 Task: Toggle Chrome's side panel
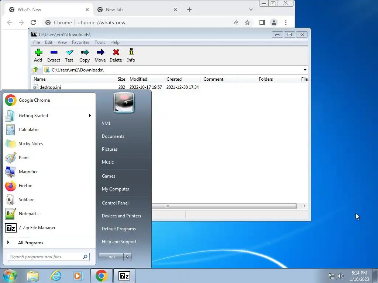262,22
